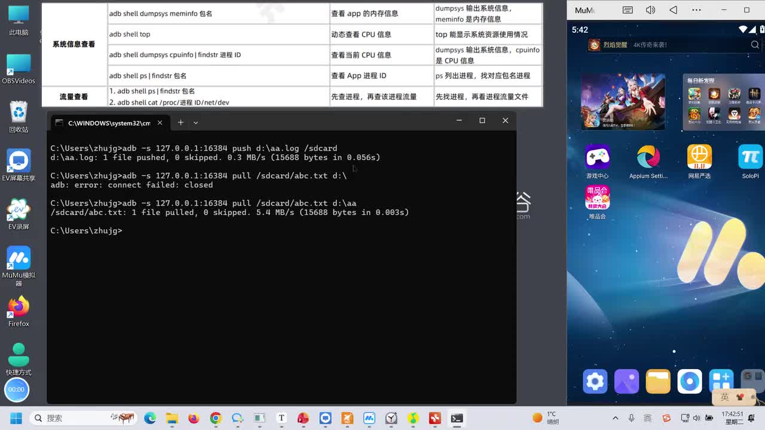
Task: Open 此电脑 desktop icon
Action: pyautogui.click(x=19, y=21)
